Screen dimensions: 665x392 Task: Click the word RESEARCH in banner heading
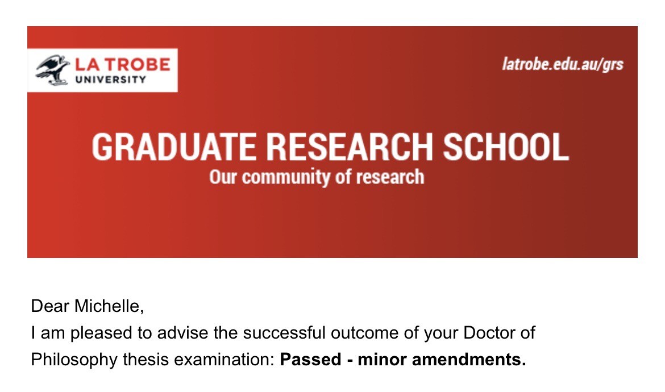(x=349, y=147)
